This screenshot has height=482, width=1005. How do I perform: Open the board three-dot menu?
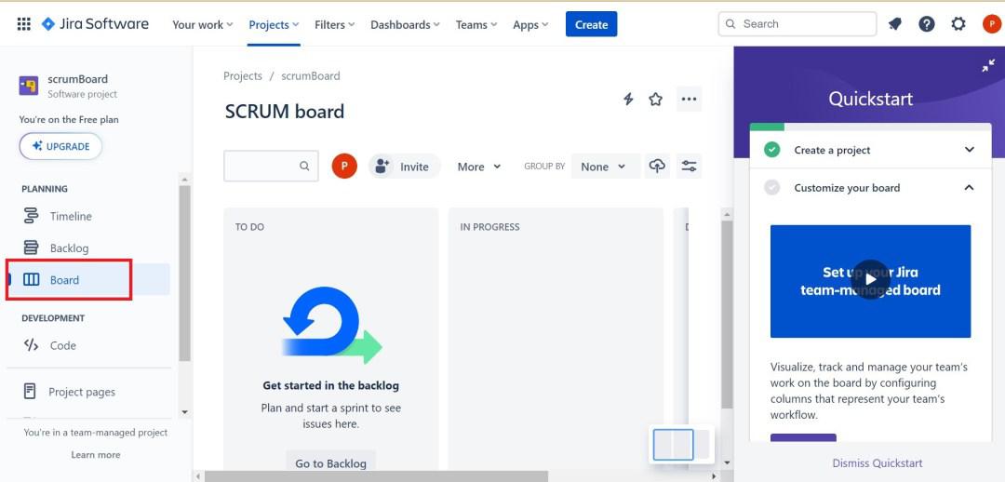(x=689, y=100)
